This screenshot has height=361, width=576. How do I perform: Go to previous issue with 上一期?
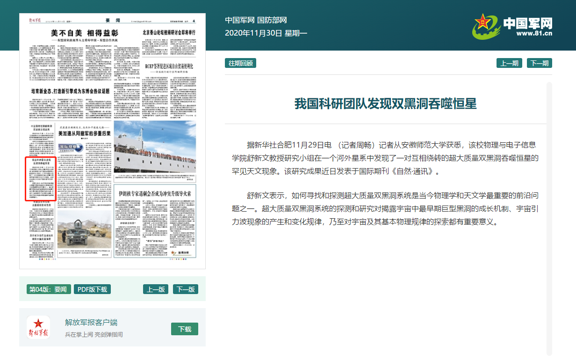509,63
